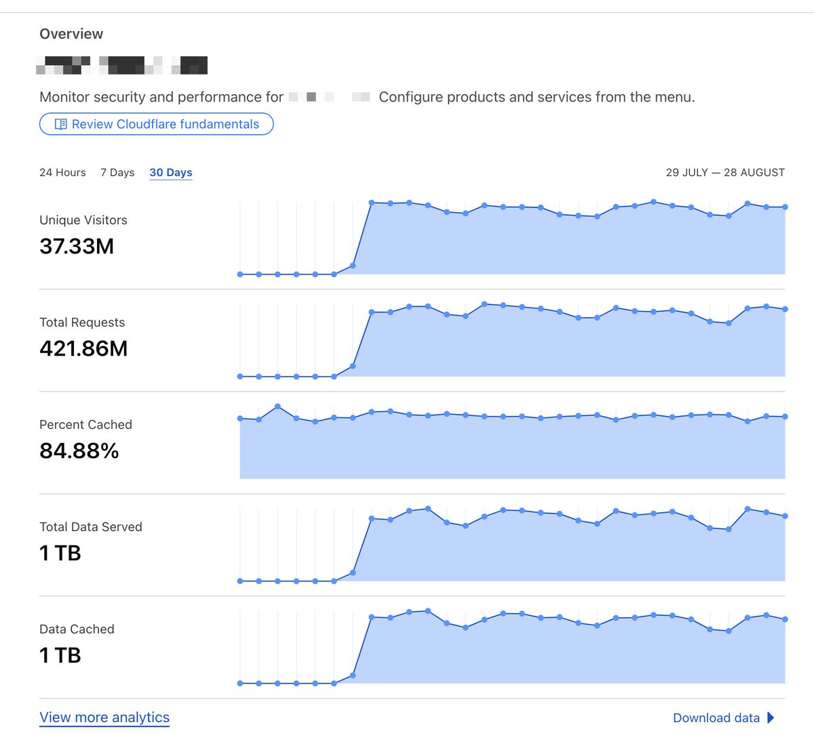The width and height of the screenshot is (814, 733).
Task: Click the 1 TB value under Total Data Served
Action: pyautogui.click(x=60, y=553)
